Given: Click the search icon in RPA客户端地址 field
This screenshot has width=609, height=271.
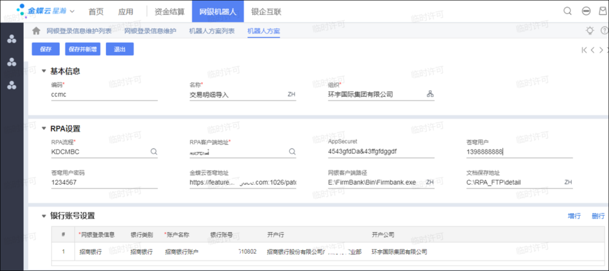Looking at the screenshot, I should click(292, 152).
